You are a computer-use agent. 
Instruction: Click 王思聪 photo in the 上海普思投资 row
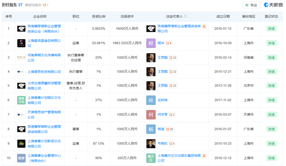(x=151, y=72)
